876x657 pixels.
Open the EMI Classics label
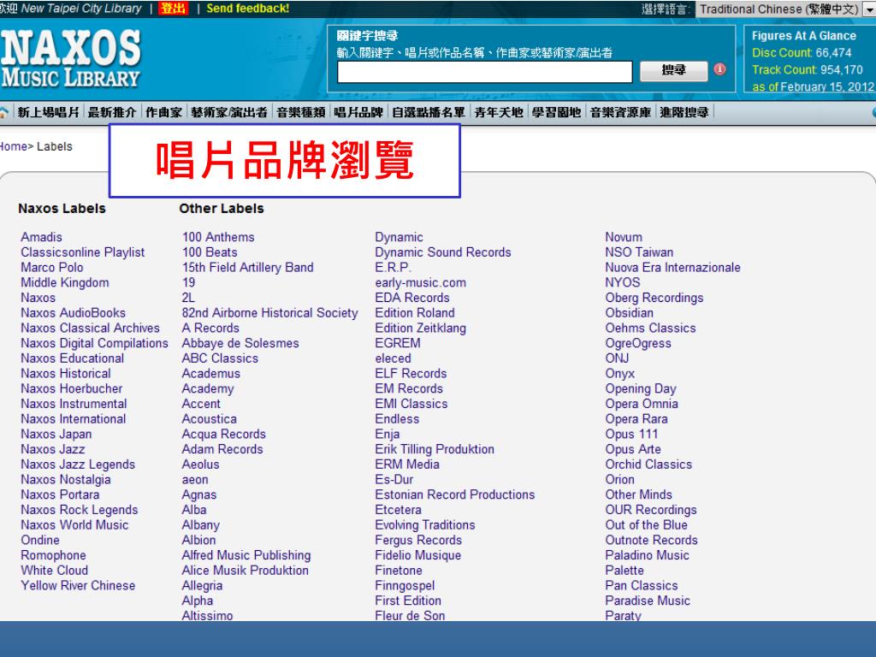click(411, 404)
